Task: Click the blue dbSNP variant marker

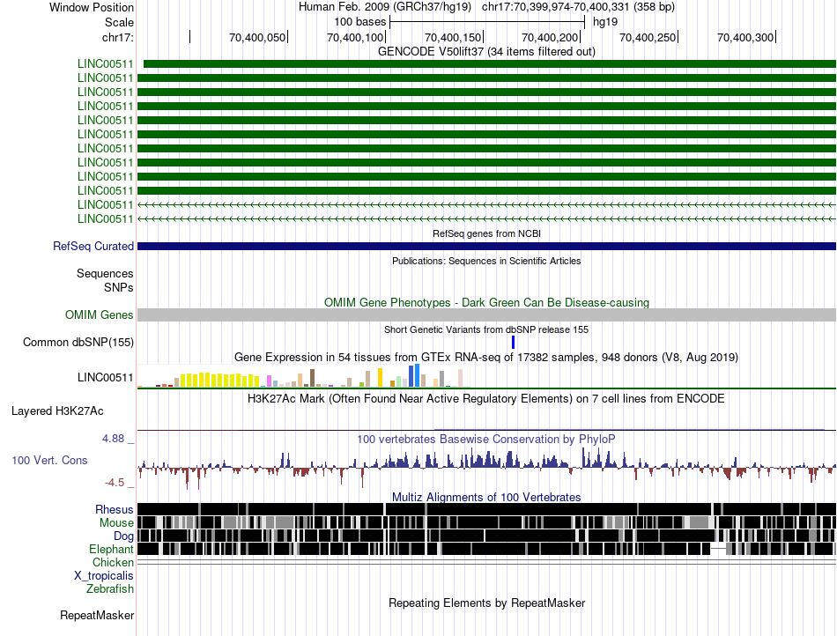Action: coord(513,342)
